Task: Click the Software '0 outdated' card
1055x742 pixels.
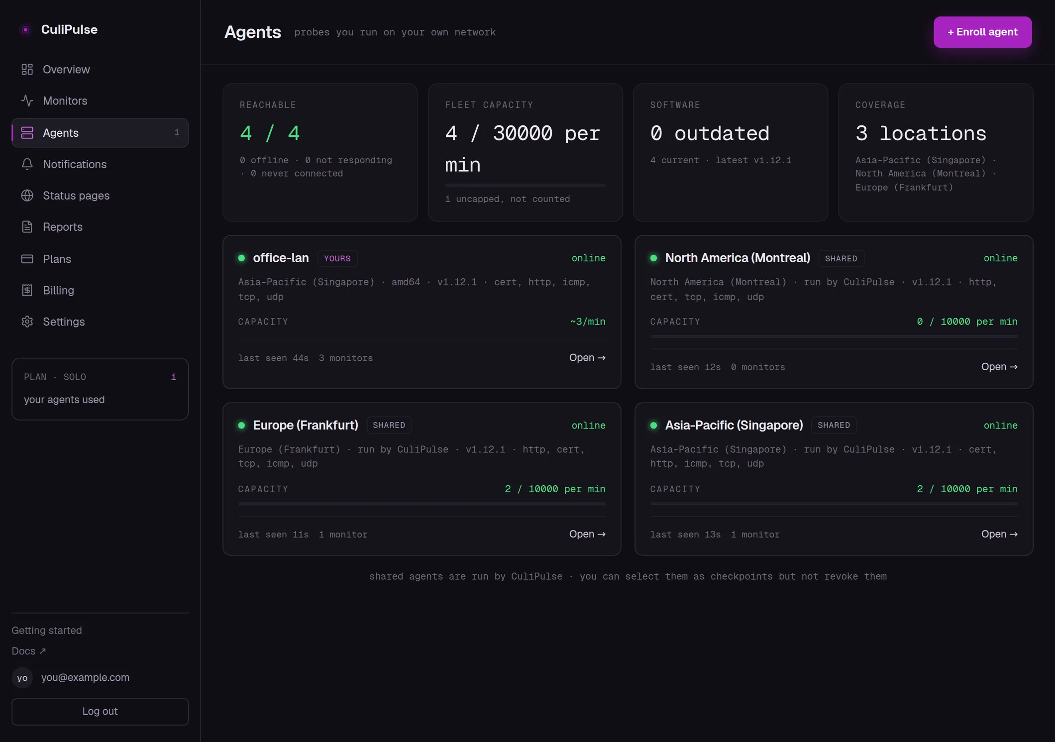Action: tap(731, 152)
